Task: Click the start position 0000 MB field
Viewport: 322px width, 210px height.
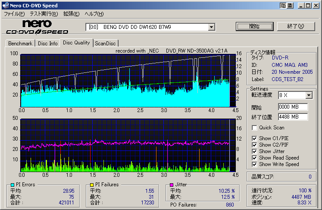Action: click(293, 107)
